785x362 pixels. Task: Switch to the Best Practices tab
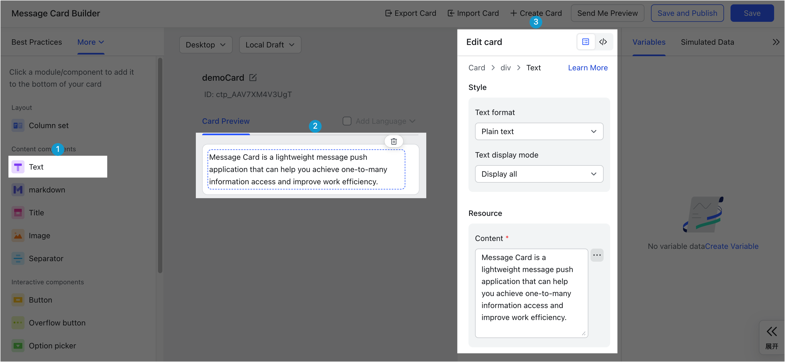tap(36, 42)
